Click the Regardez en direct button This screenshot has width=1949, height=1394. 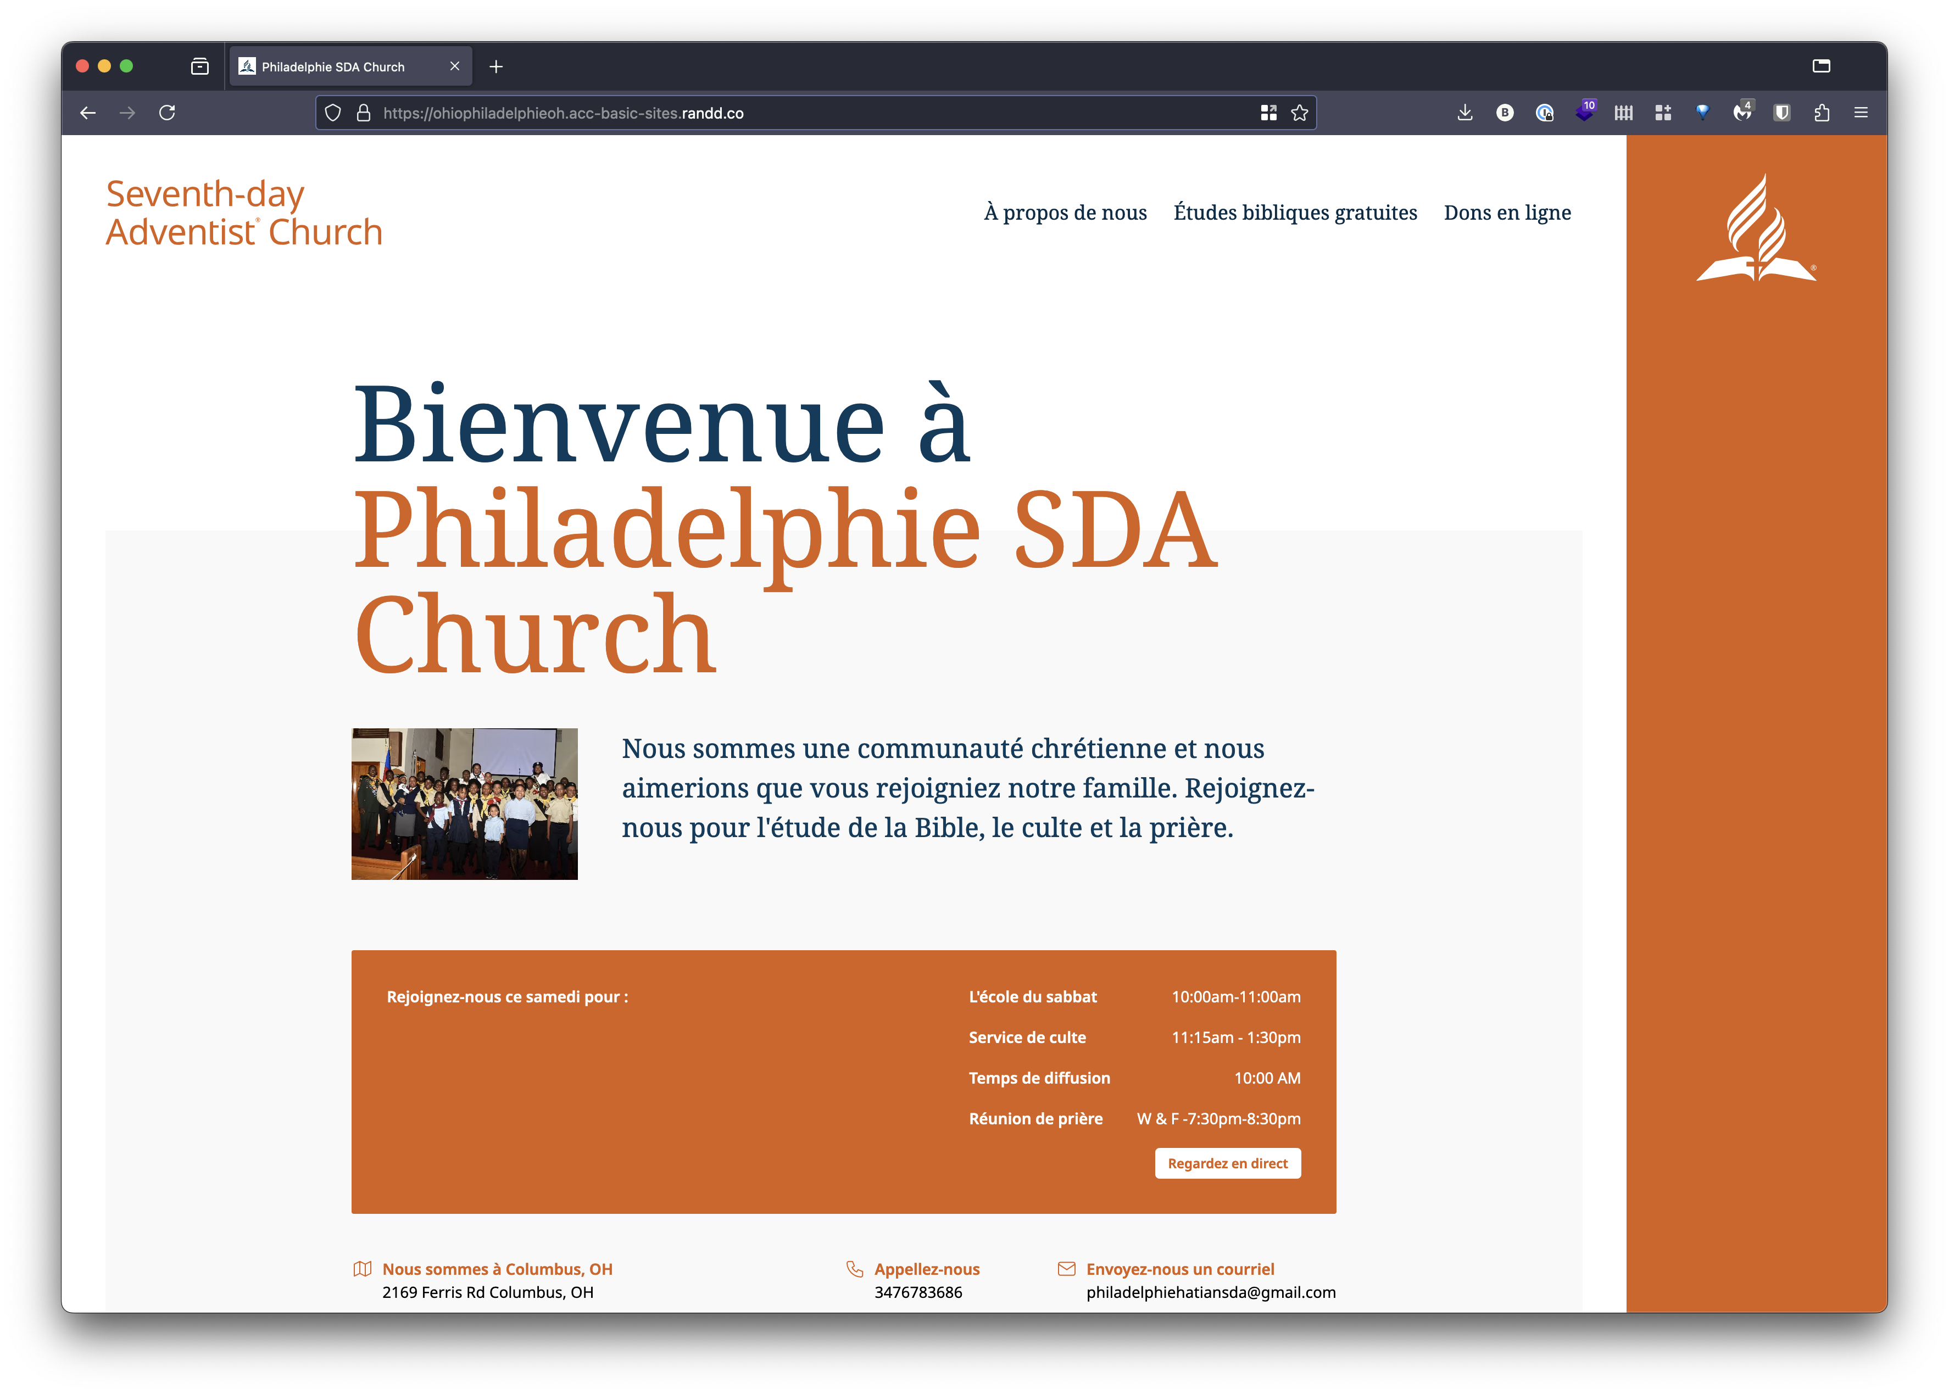(1228, 1163)
